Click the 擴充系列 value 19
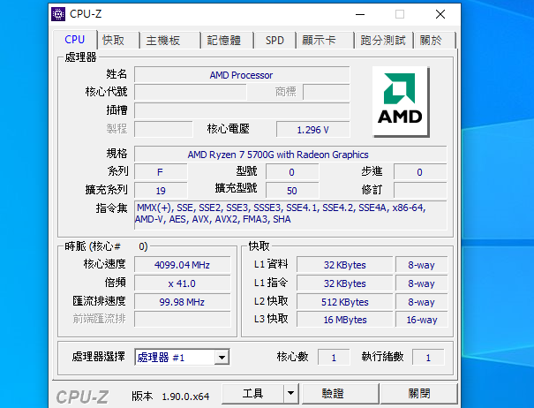 pyautogui.click(x=161, y=190)
